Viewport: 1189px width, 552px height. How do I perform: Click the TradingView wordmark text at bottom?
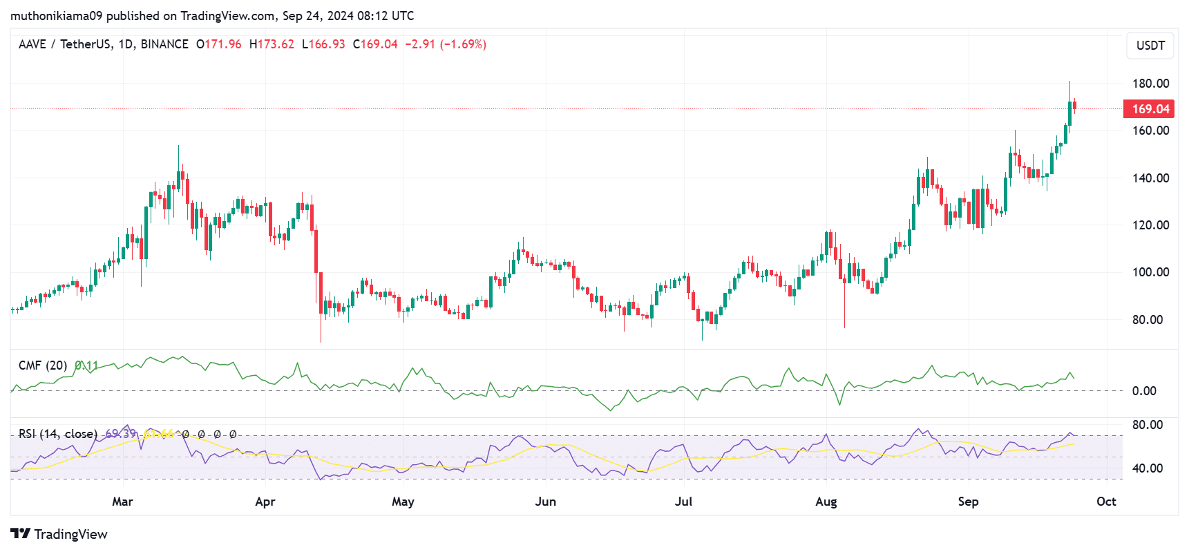70,534
